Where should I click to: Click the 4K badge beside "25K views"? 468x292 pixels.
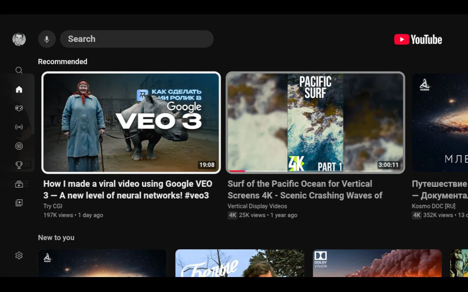[x=233, y=215]
